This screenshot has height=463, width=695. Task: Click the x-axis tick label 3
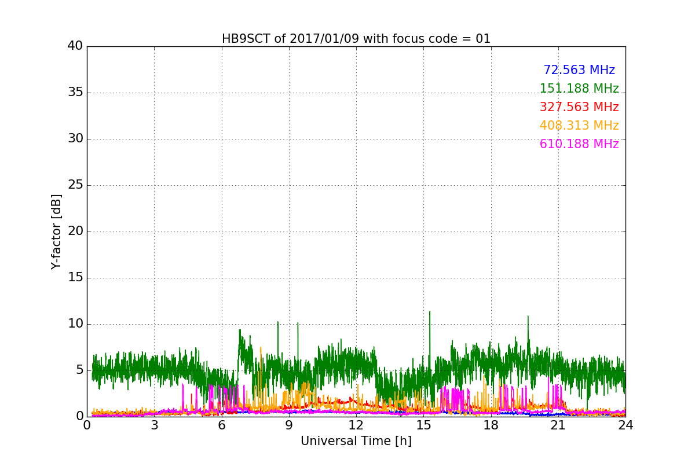(154, 425)
